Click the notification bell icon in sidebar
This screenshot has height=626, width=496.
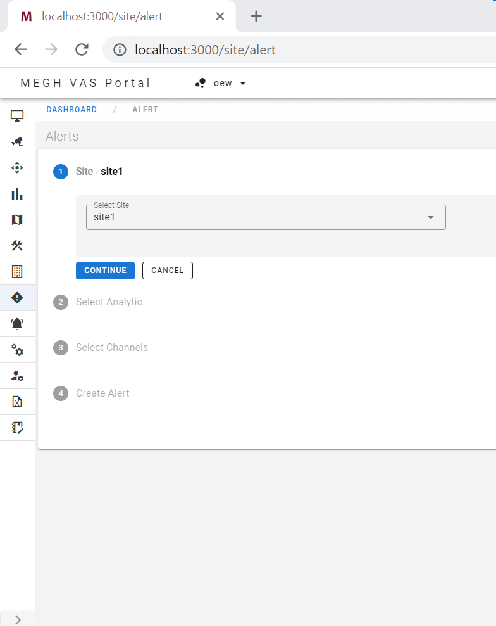click(17, 324)
